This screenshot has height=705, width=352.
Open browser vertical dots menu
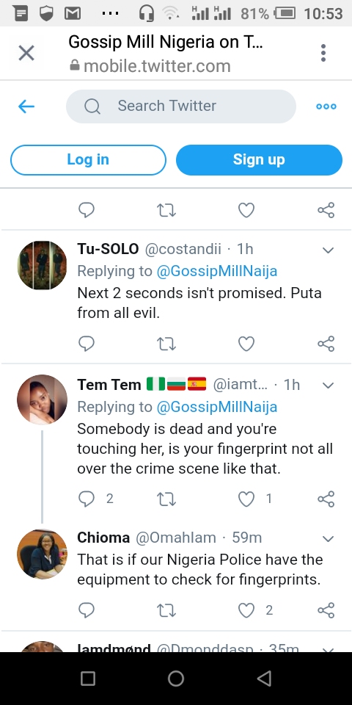[x=323, y=53]
